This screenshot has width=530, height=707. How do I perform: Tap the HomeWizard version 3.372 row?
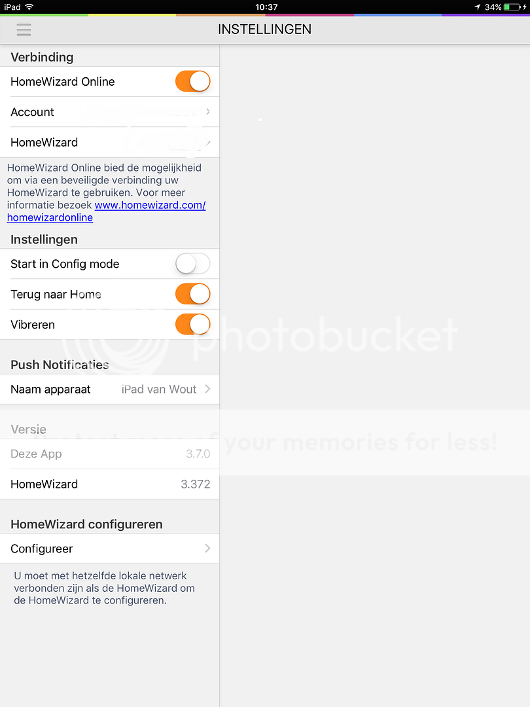(x=109, y=484)
